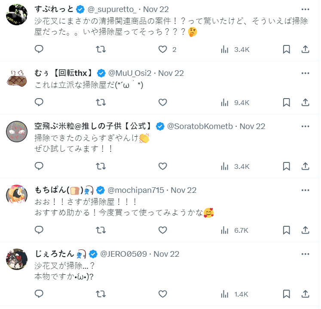Reply to すぷれっと's tweet
321x309 pixels.
(x=39, y=49)
